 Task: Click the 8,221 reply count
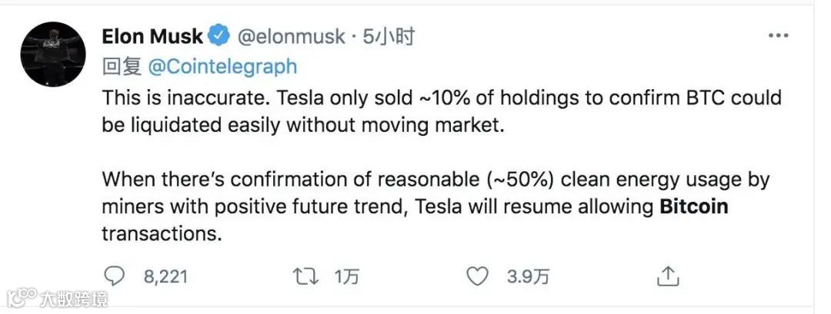[165, 277]
